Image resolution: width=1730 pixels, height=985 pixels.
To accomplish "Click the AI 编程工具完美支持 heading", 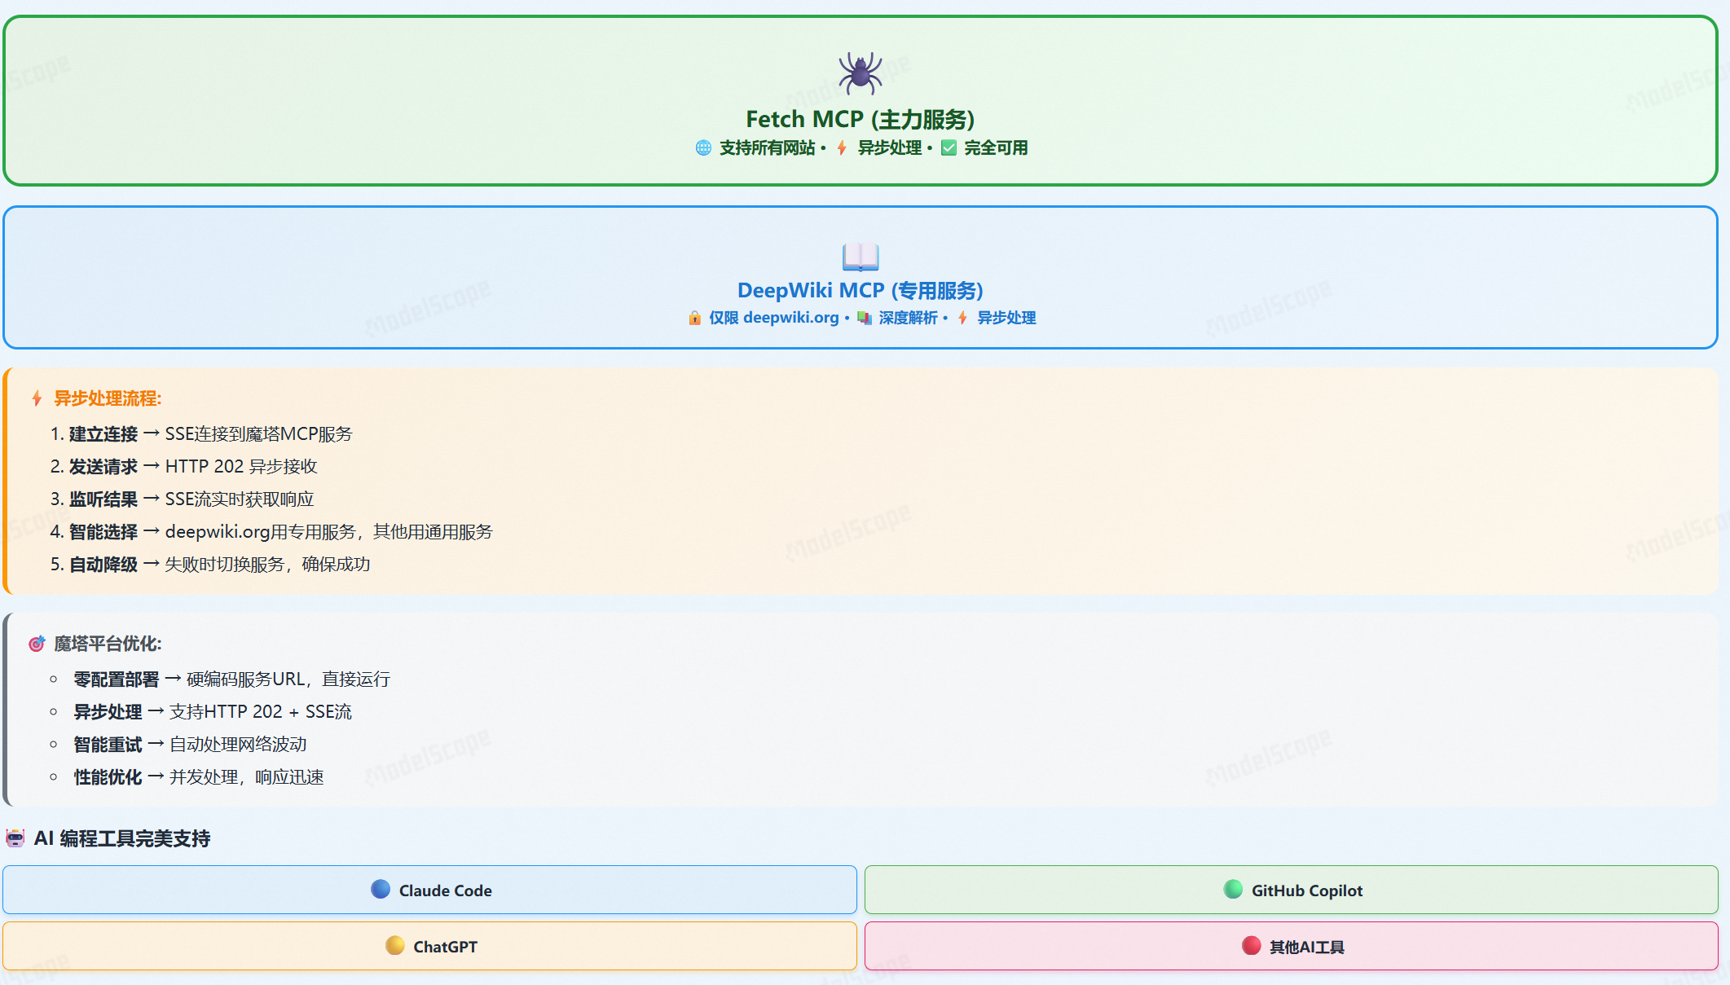I will (122, 838).
